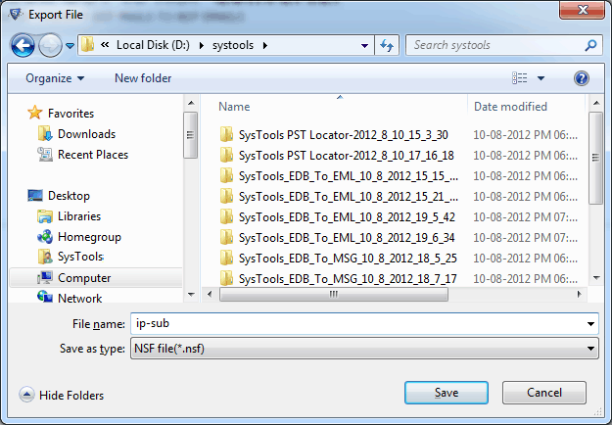
Task: Select Homegroup in the navigation pane
Action: (x=89, y=237)
